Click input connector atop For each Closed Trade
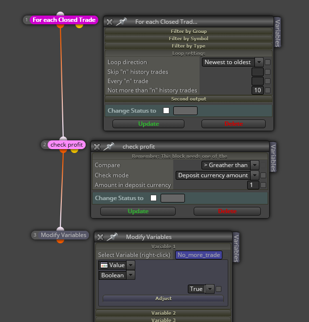 (x=60, y=14)
